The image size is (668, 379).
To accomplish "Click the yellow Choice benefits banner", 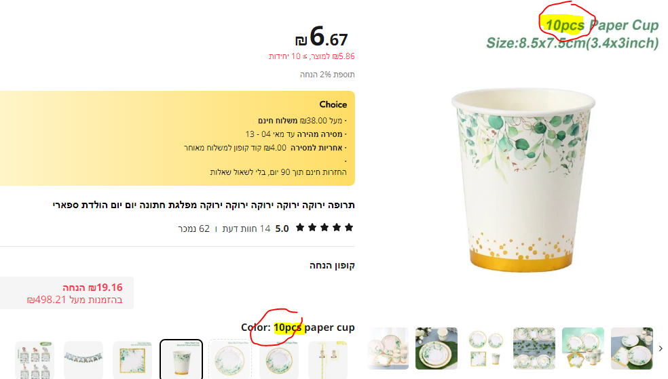I will (177, 138).
